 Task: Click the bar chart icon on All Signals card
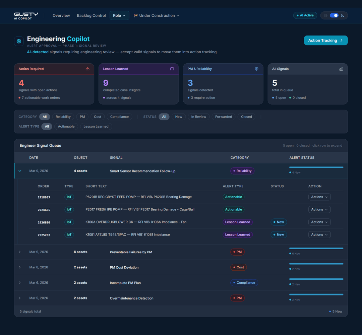341,69
